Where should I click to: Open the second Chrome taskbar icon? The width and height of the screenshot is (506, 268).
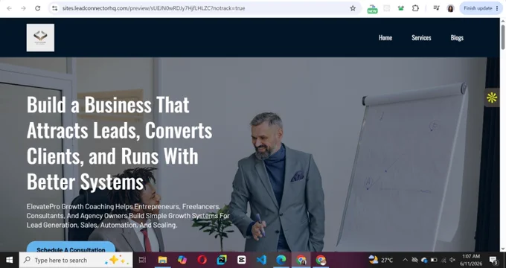tap(321, 260)
